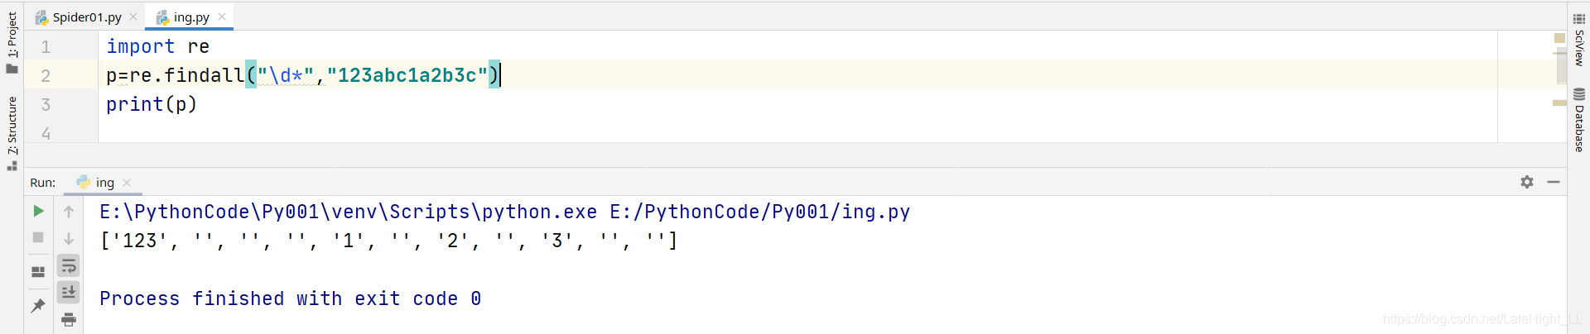Viewport: 1590px width, 334px height.
Task: Pin the Run tab
Action: (x=38, y=305)
